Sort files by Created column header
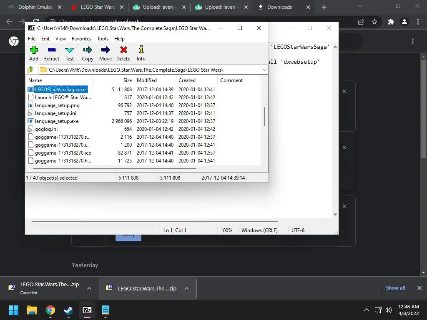Viewport: 427px width, 320px height. pos(197,80)
